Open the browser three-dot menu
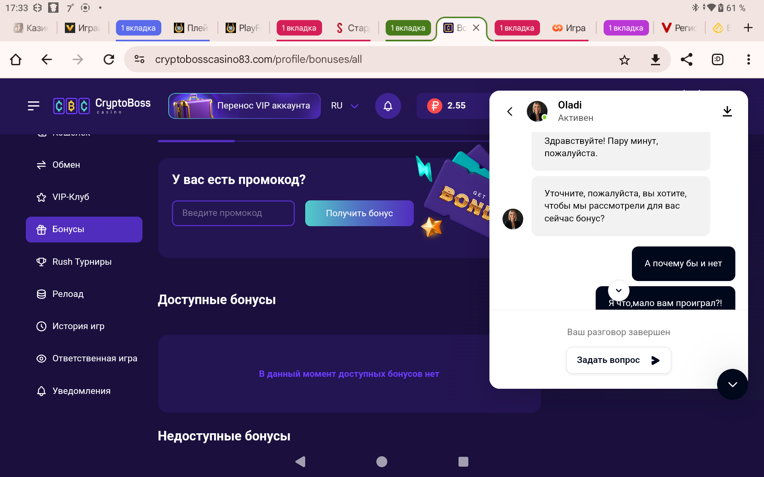The height and width of the screenshot is (477, 764). [748, 60]
